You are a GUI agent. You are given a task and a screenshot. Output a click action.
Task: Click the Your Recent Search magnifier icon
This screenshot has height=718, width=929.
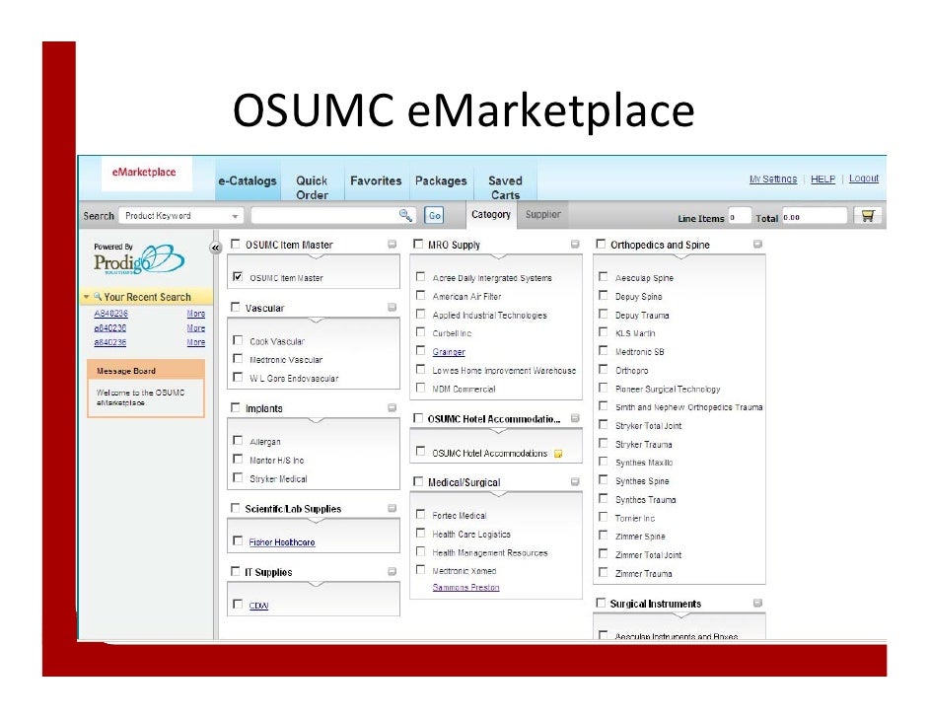tap(98, 296)
